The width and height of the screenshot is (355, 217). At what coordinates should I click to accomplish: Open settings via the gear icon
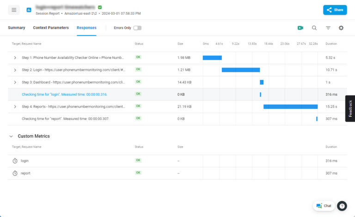[341, 28]
